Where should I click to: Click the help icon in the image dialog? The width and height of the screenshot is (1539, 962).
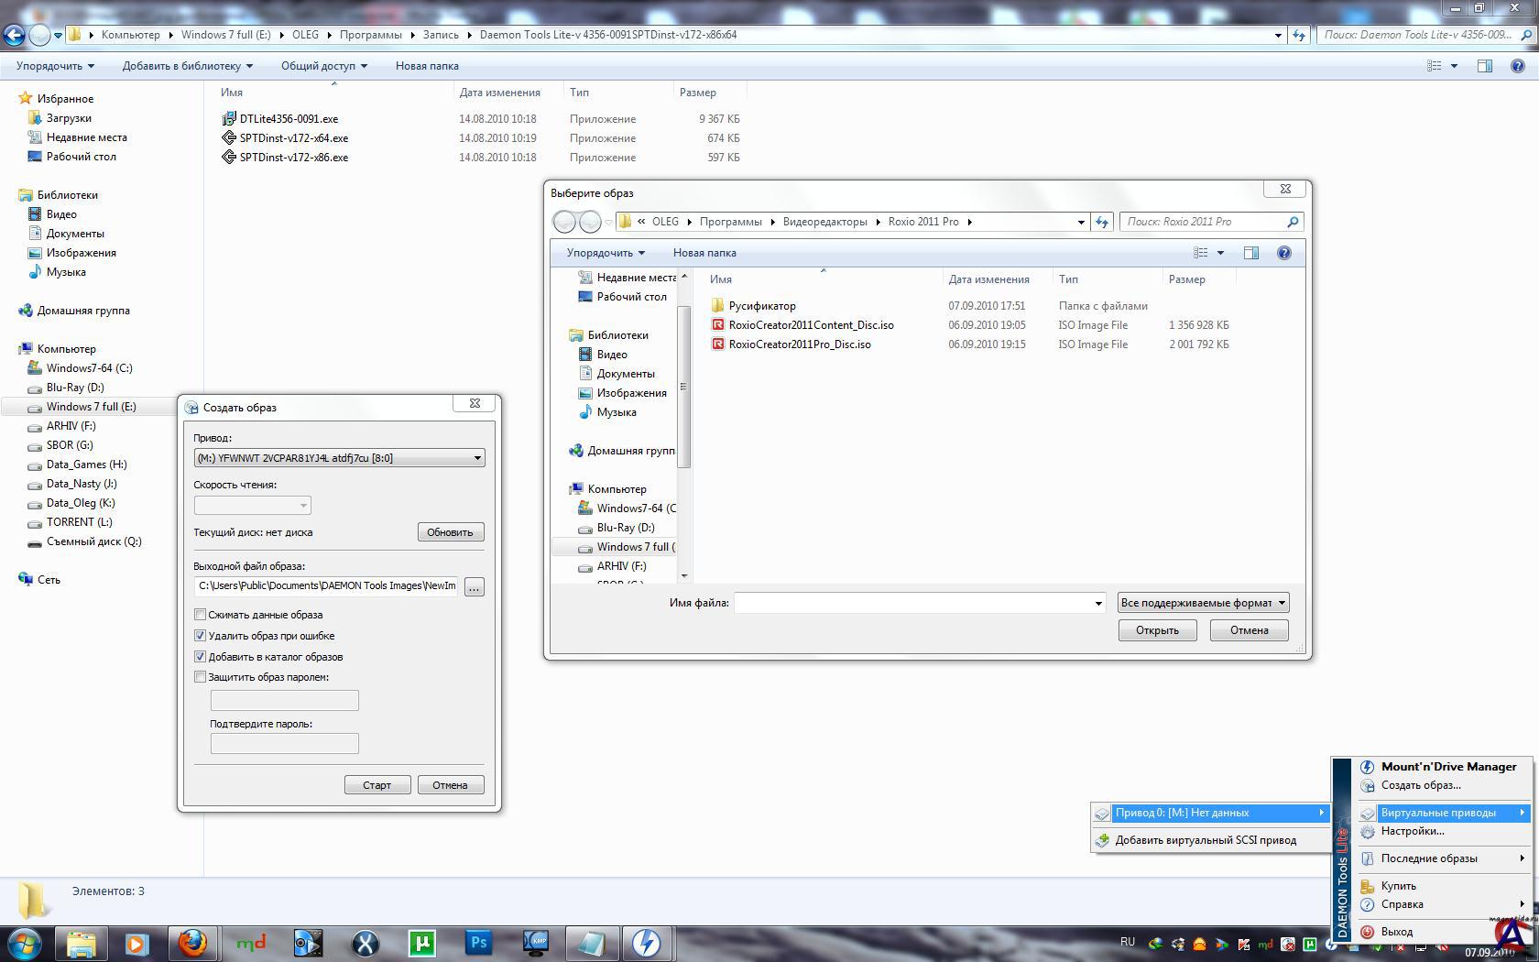(x=1283, y=253)
